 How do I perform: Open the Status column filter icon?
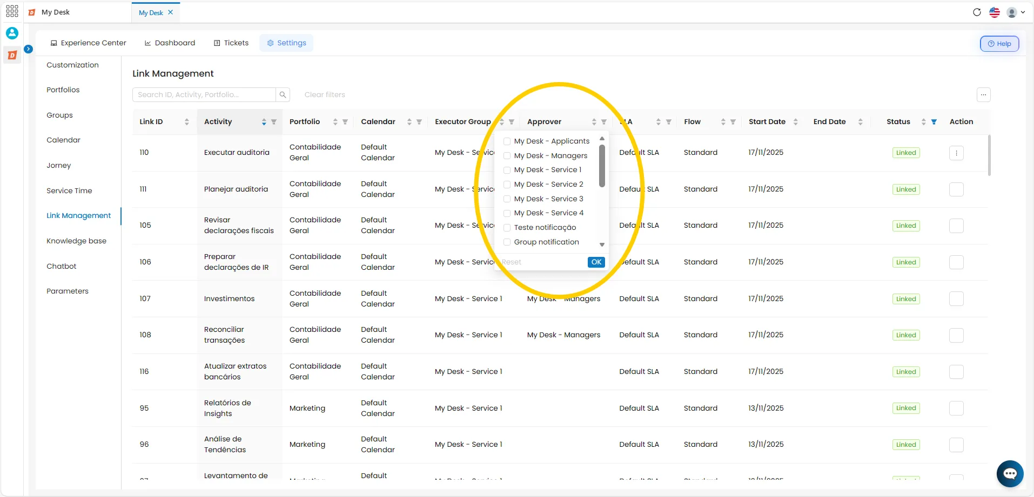coord(934,122)
